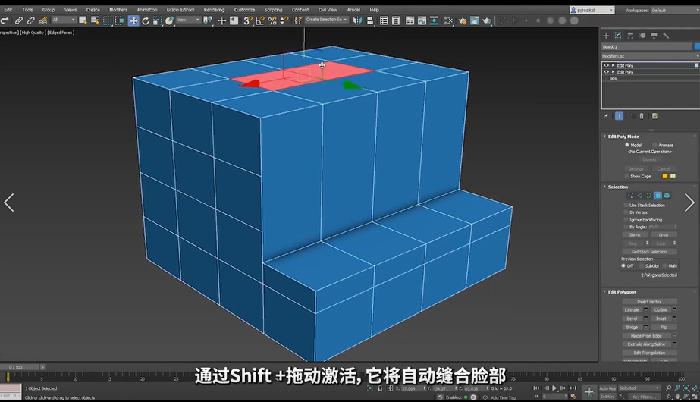Screen dimensions: 700x402
Task: Click the Bevel button
Action: (632, 319)
